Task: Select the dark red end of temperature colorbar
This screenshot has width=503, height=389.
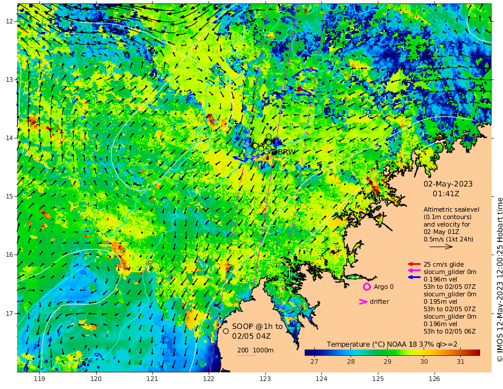Action: (477, 352)
